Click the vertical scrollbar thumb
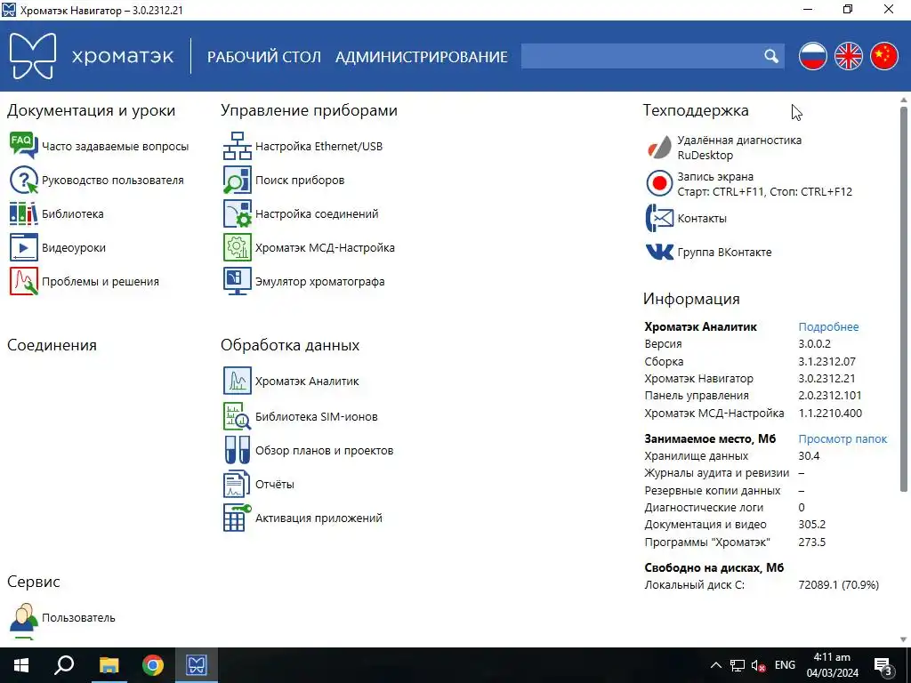The height and width of the screenshot is (683, 911). pos(904,299)
